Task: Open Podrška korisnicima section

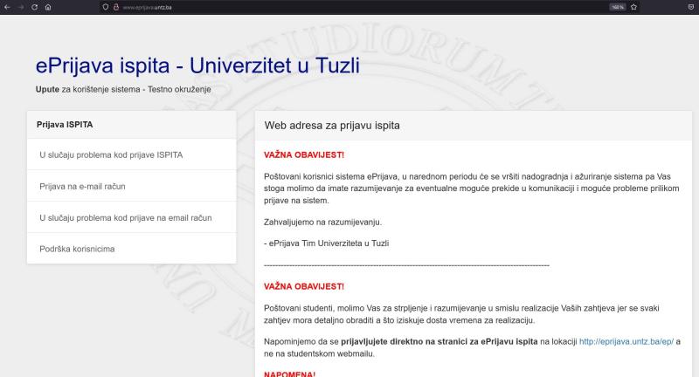Action: [132, 249]
